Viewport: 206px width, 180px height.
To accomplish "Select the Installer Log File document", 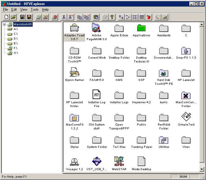I will tap(97, 98).
